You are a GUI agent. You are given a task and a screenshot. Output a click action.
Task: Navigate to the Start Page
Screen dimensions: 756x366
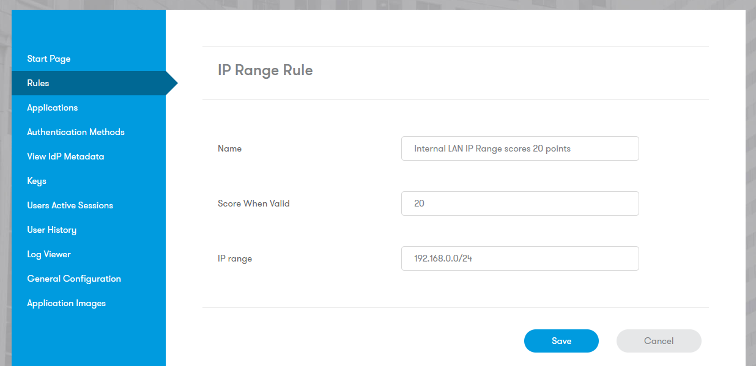[x=48, y=59]
